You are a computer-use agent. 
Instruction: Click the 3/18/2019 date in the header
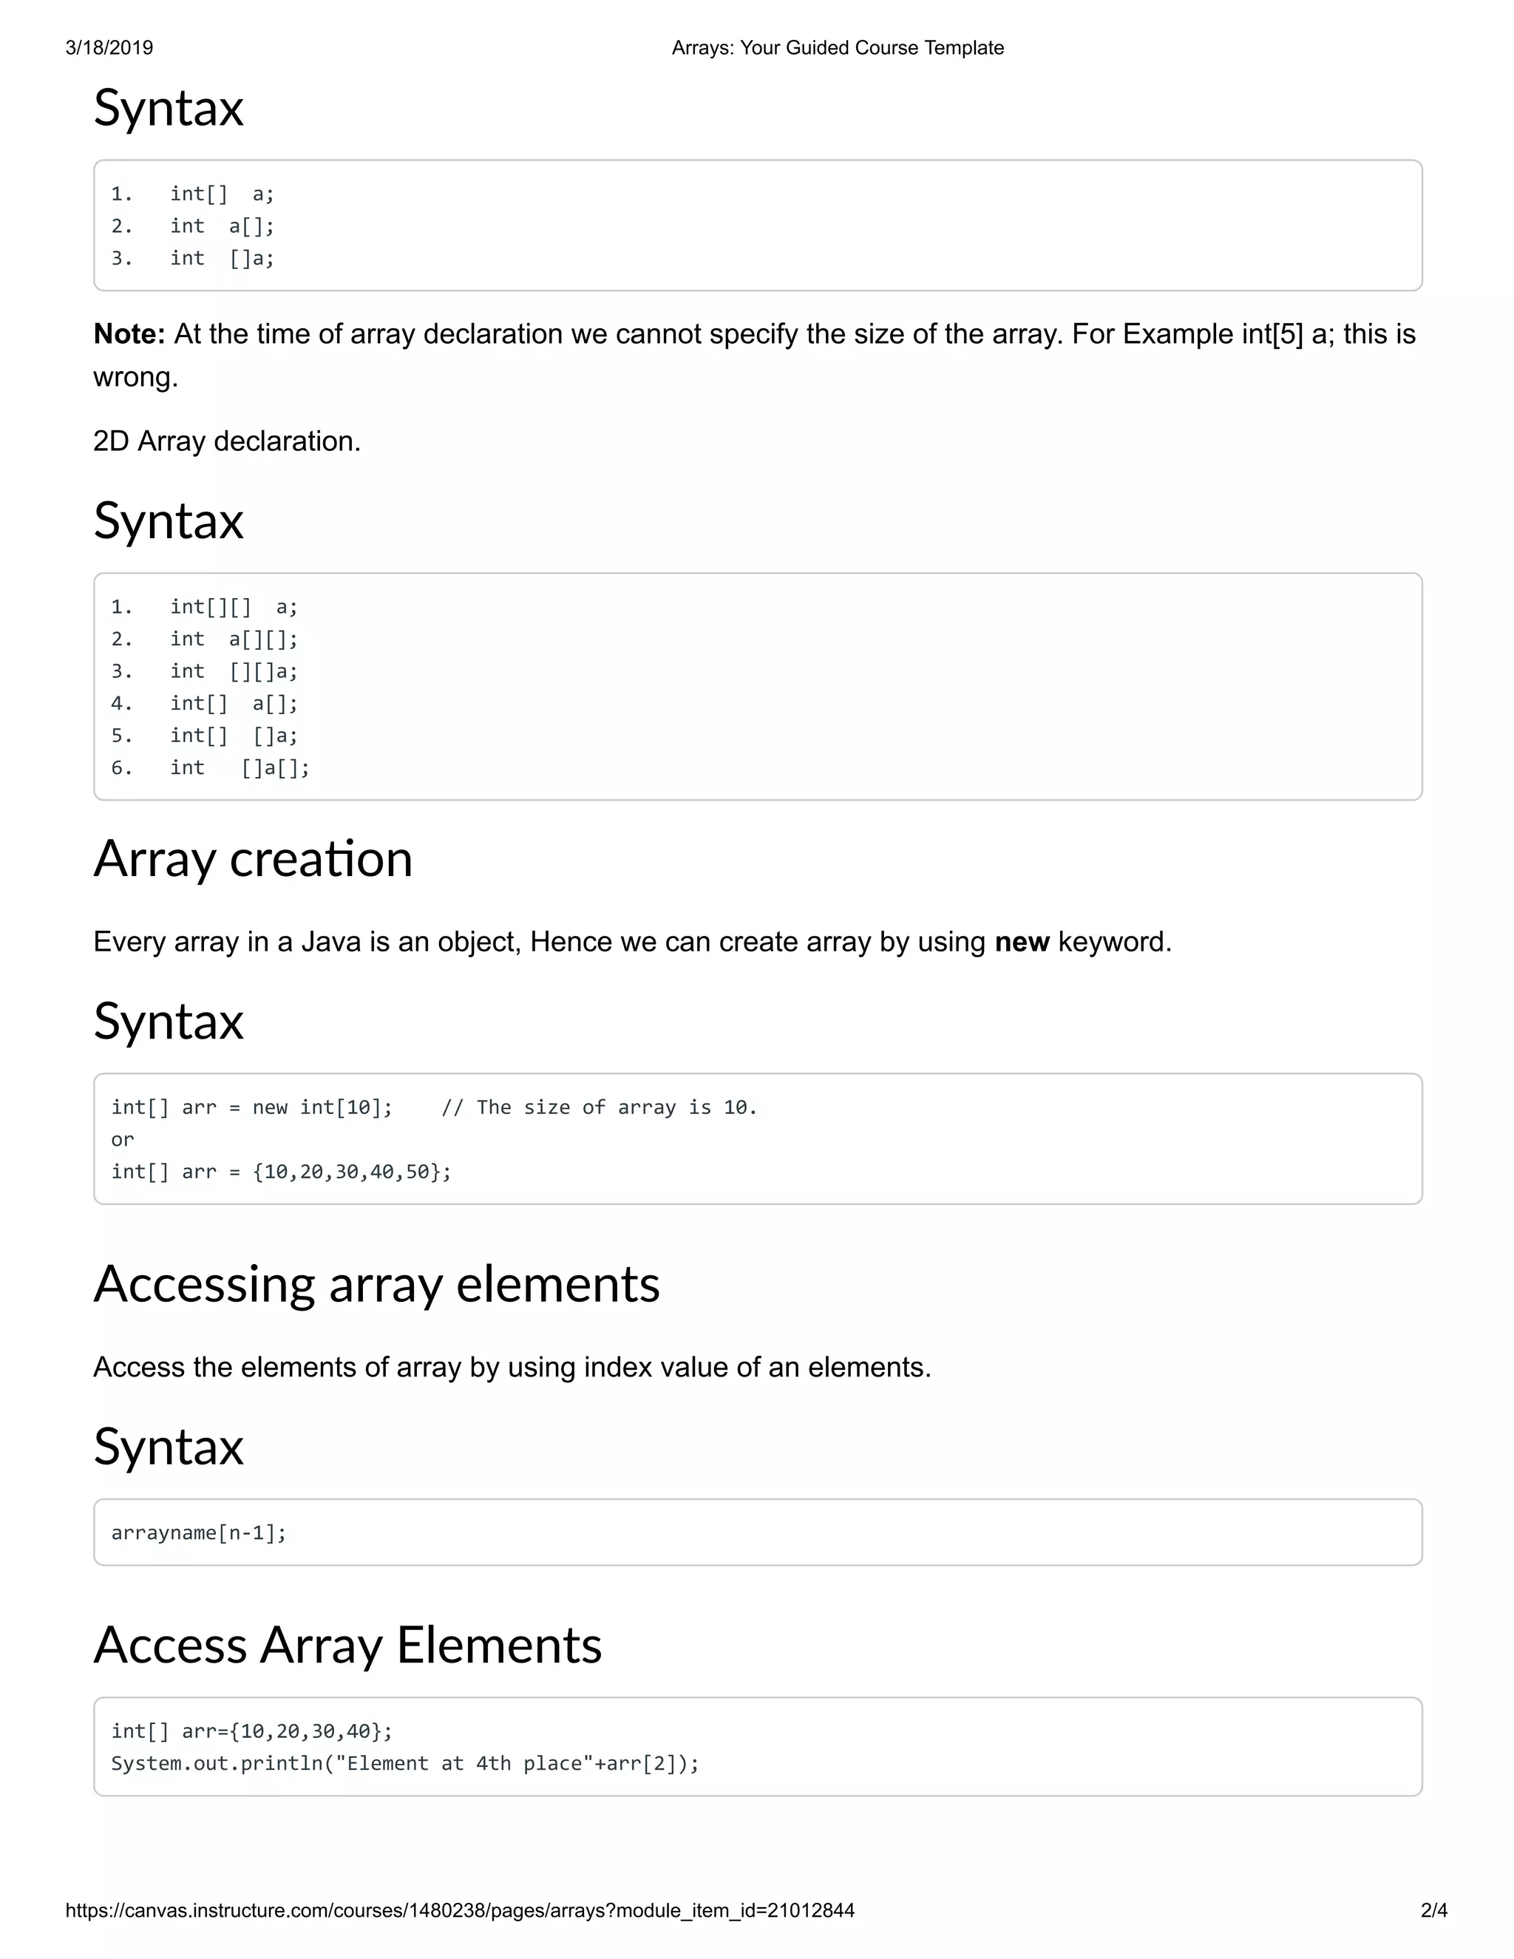(109, 47)
